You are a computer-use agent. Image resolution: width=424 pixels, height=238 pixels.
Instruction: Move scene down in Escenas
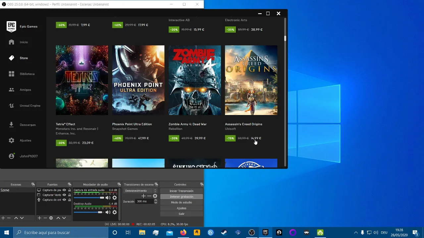22,218
